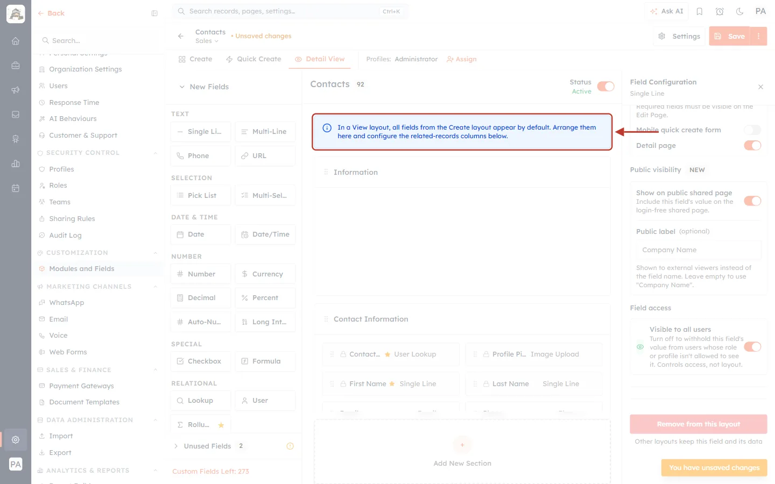The width and height of the screenshot is (775, 484).
Task: Open the three-dot menu beside Save
Action: [758, 36]
